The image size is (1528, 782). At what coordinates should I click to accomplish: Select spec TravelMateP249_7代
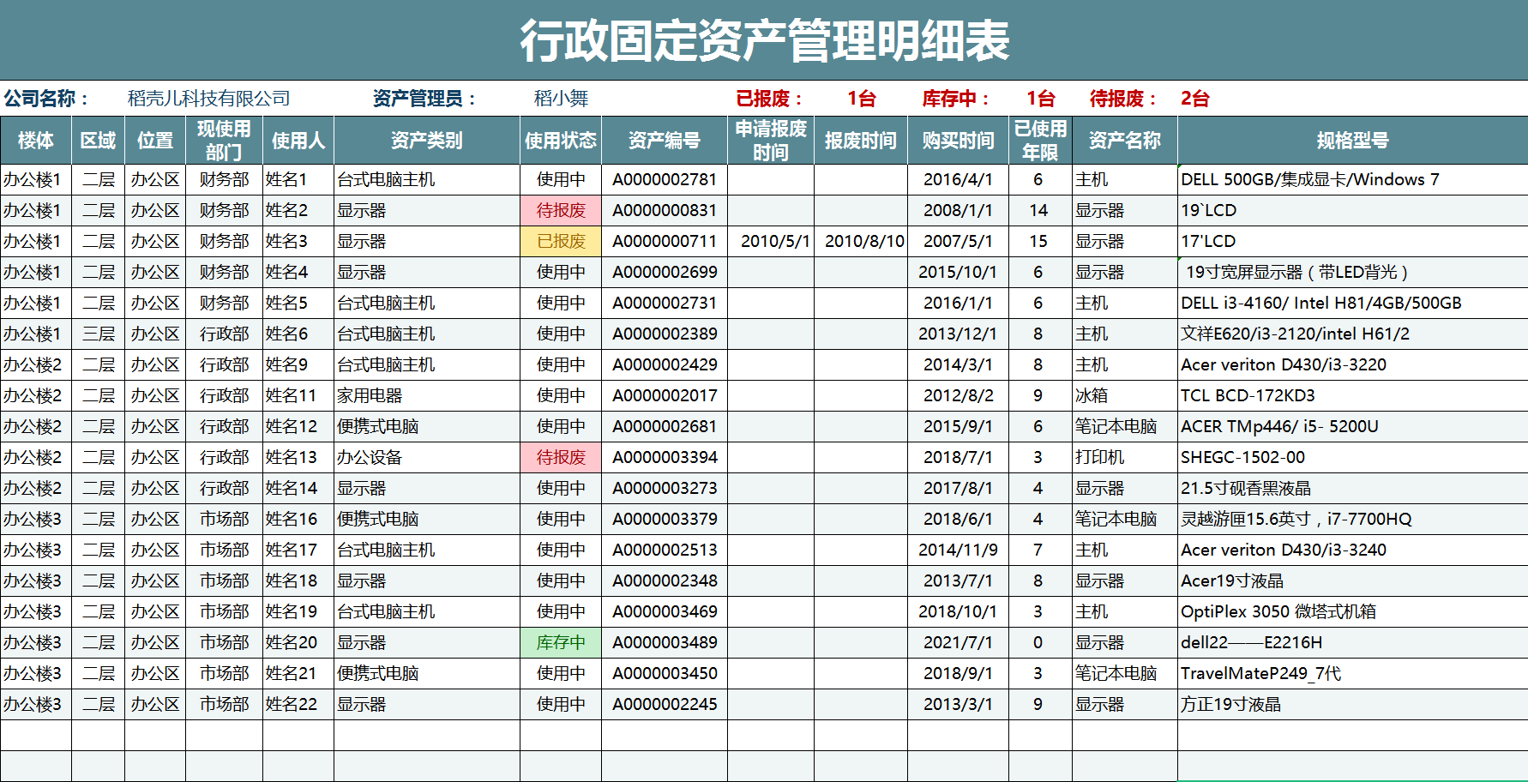point(1260,673)
